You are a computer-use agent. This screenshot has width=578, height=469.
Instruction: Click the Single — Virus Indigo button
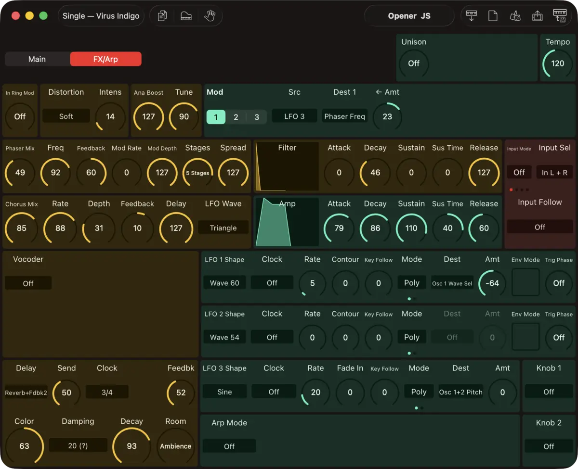coord(101,16)
